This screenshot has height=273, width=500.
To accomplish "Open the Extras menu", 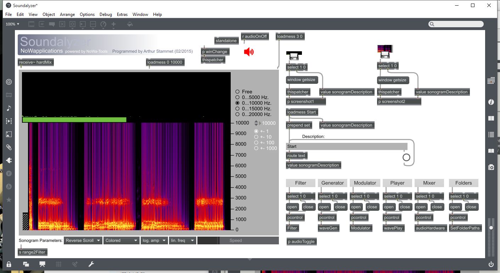I will click(122, 14).
